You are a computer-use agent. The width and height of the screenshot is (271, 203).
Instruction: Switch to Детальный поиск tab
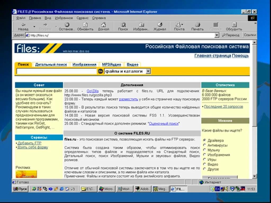(51, 64)
